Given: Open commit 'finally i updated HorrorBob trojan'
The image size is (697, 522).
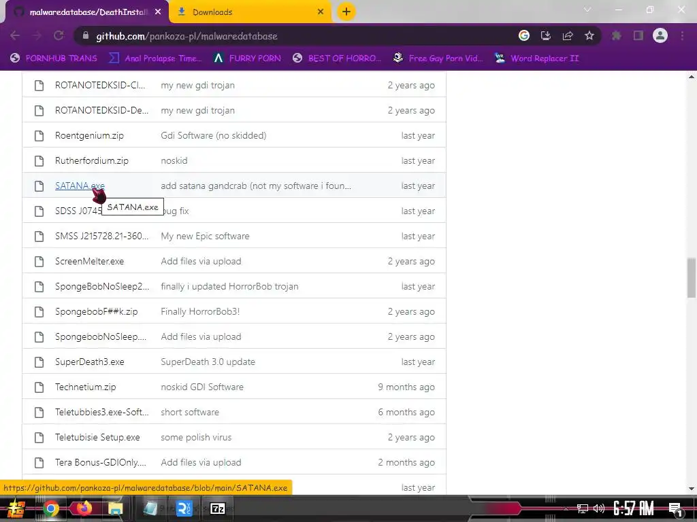Looking at the screenshot, I should click(229, 286).
